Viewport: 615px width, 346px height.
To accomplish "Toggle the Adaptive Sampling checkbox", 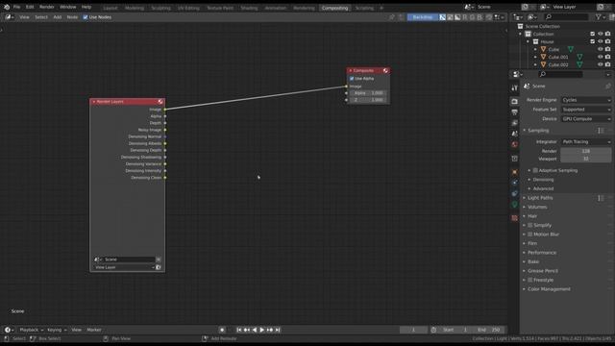I will click(x=535, y=171).
